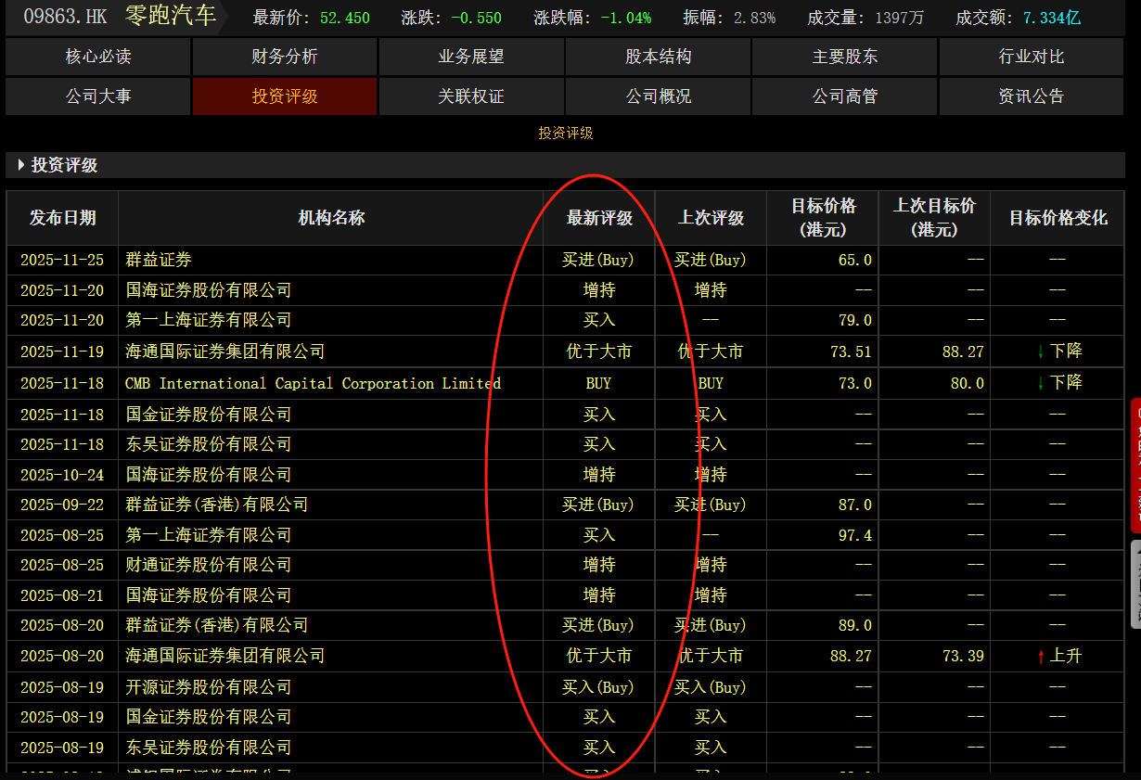Screen dimensions: 1141x780
Task: Click target price 65.0
Action: point(855,261)
